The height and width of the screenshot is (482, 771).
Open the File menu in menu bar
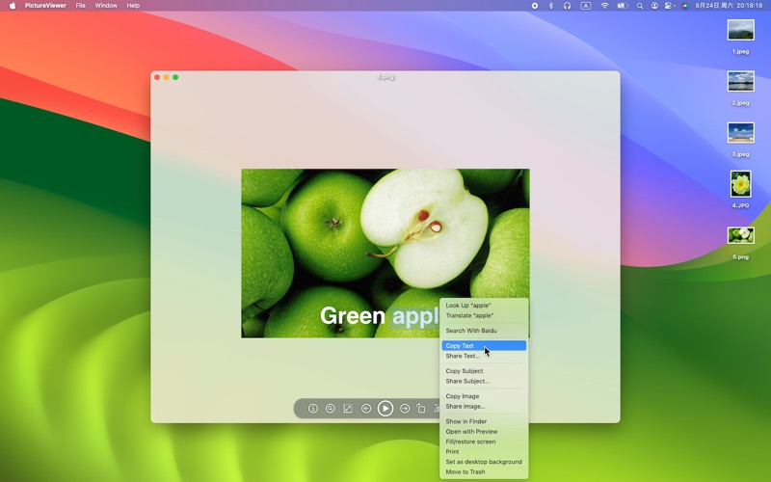tap(81, 6)
